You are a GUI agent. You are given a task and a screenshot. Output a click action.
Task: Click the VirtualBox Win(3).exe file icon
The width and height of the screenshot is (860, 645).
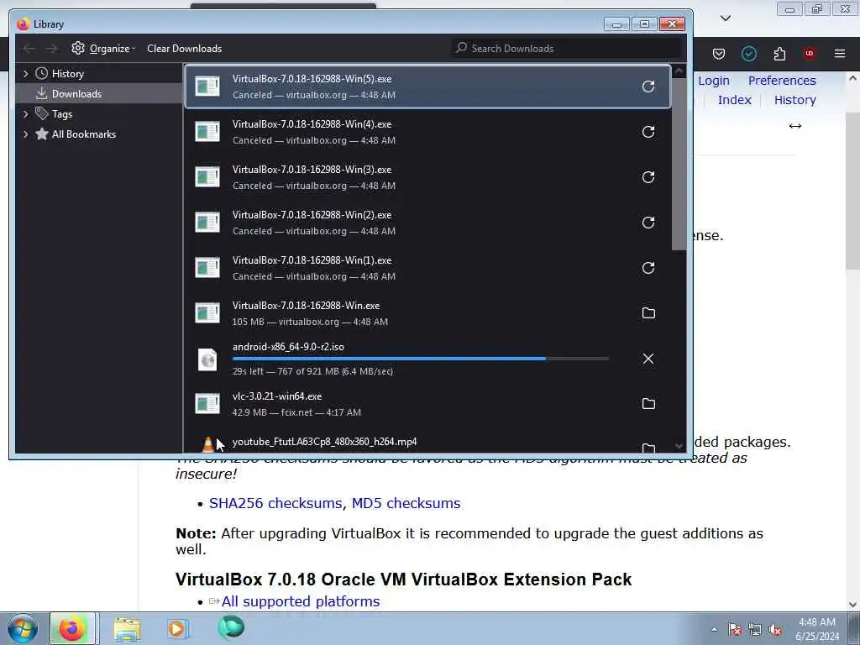pyautogui.click(x=207, y=176)
